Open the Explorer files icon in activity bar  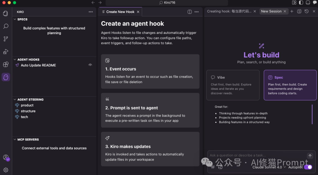click(6, 13)
